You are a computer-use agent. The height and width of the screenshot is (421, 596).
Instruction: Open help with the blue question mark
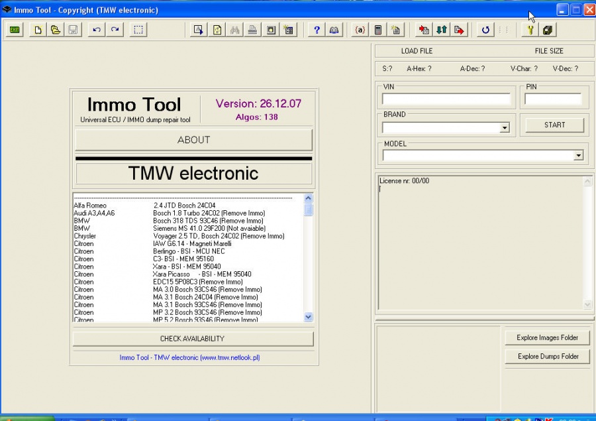(317, 30)
